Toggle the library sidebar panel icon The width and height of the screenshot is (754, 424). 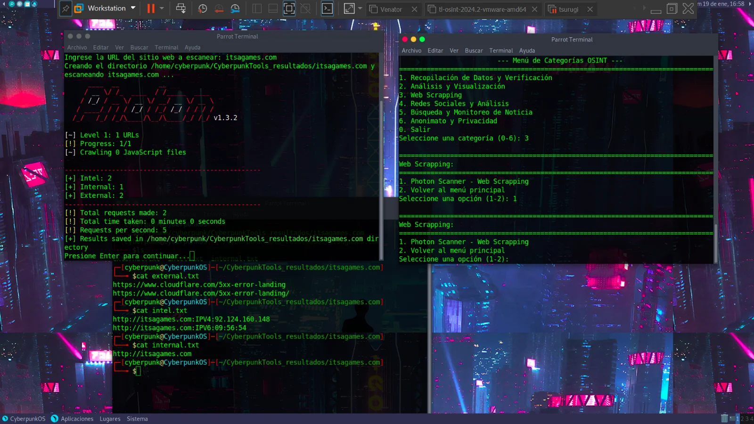pyautogui.click(x=257, y=8)
